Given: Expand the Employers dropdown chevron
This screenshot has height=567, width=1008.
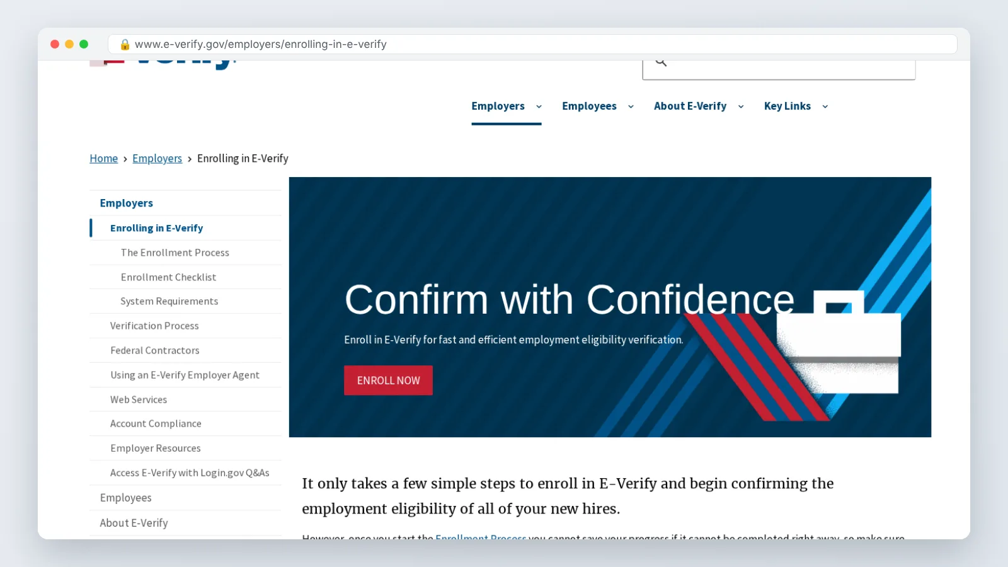Looking at the screenshot, I should tap(539, 106).
